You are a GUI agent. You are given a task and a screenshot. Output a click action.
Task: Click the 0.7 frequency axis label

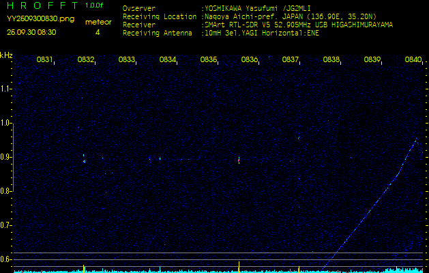coord(5,225)
